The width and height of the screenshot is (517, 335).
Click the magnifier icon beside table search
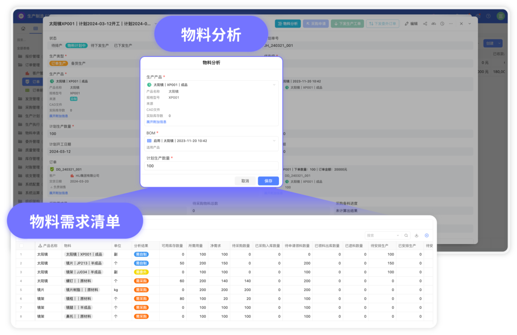point(406,235)
